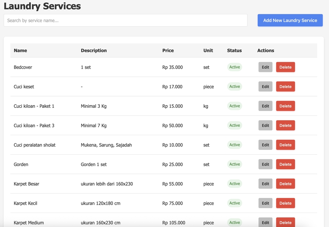Viewport: 329px width, 227px height.
Task: Delete the Cuci peralatan sholat service
Action: point(285,145)
